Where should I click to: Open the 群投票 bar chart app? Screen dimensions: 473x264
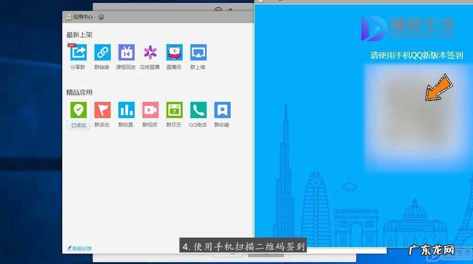(x=126, y=110)
